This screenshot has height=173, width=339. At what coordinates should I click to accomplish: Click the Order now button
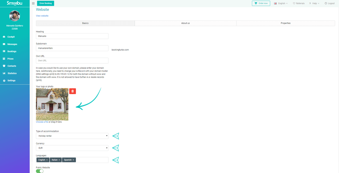tap(261, 3)
